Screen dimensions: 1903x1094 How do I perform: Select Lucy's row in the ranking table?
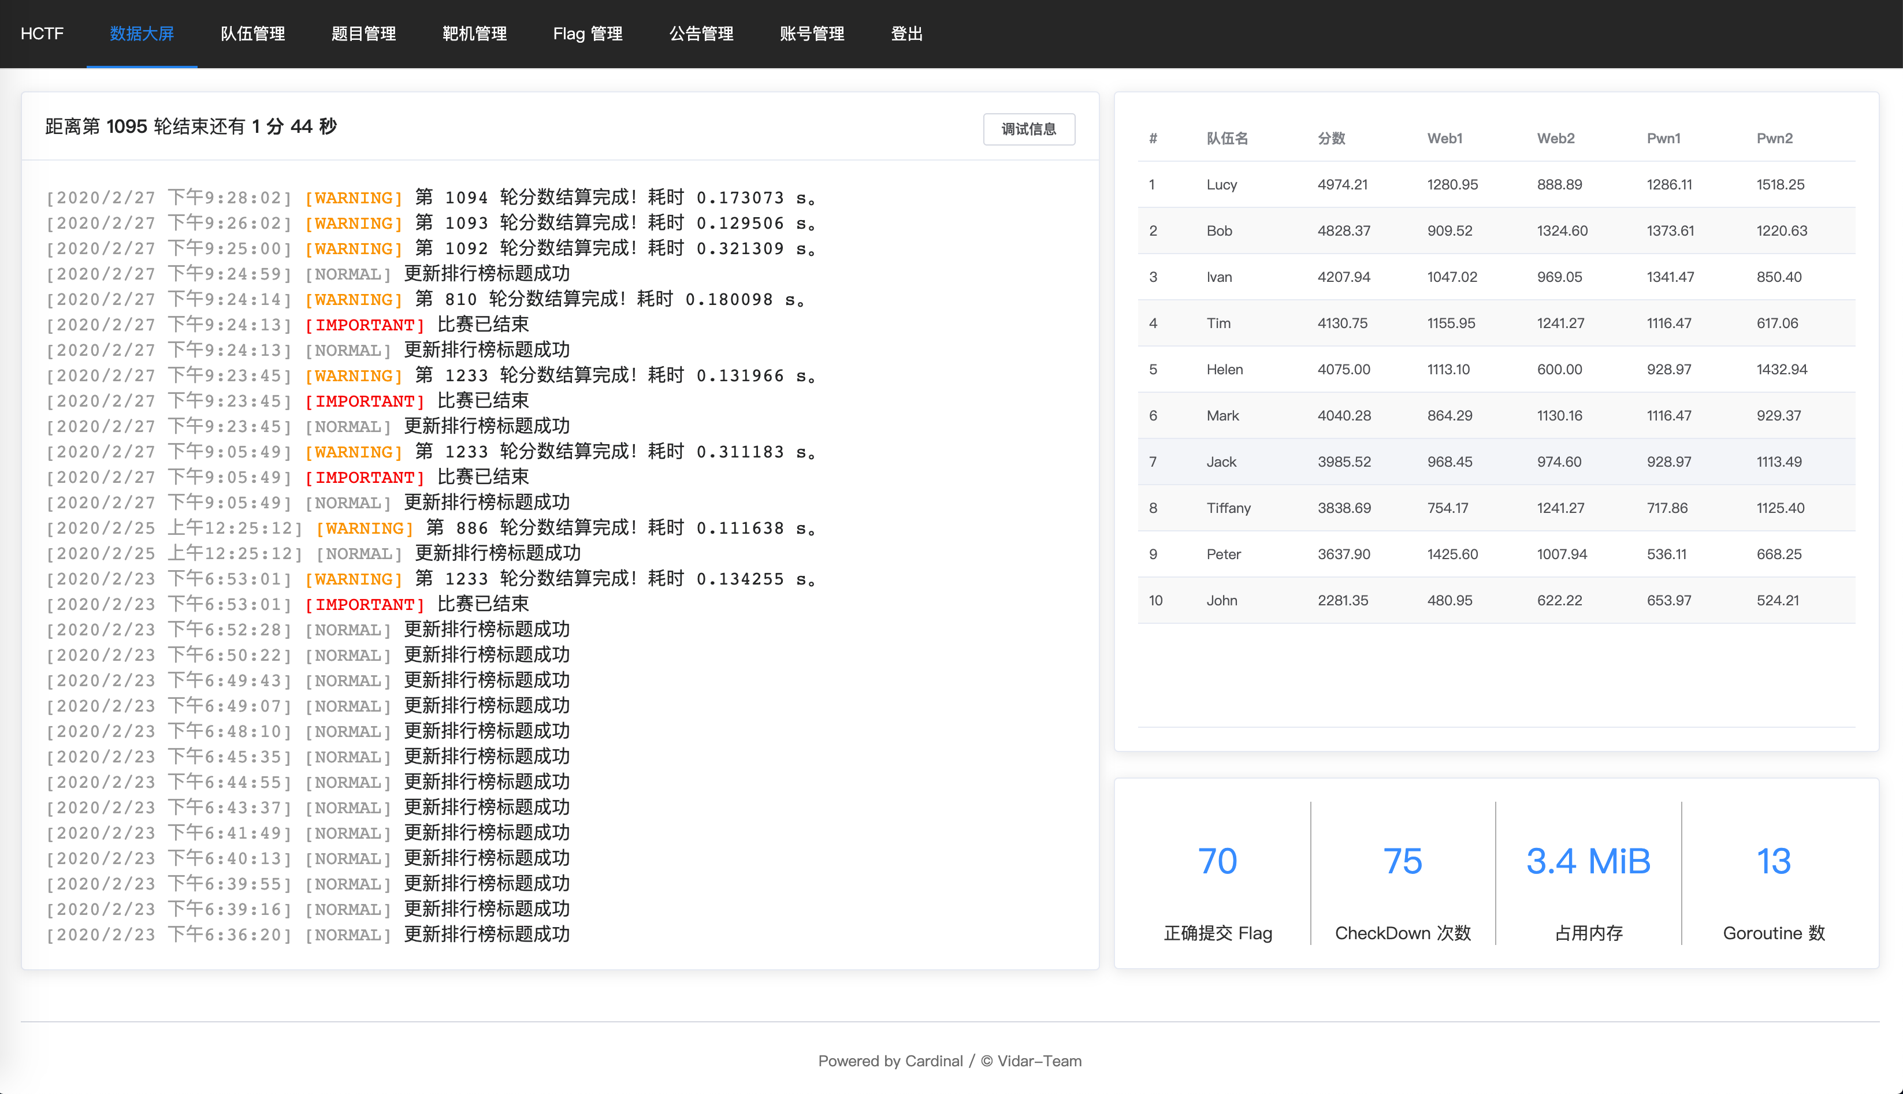click(x=1495, y=184)
